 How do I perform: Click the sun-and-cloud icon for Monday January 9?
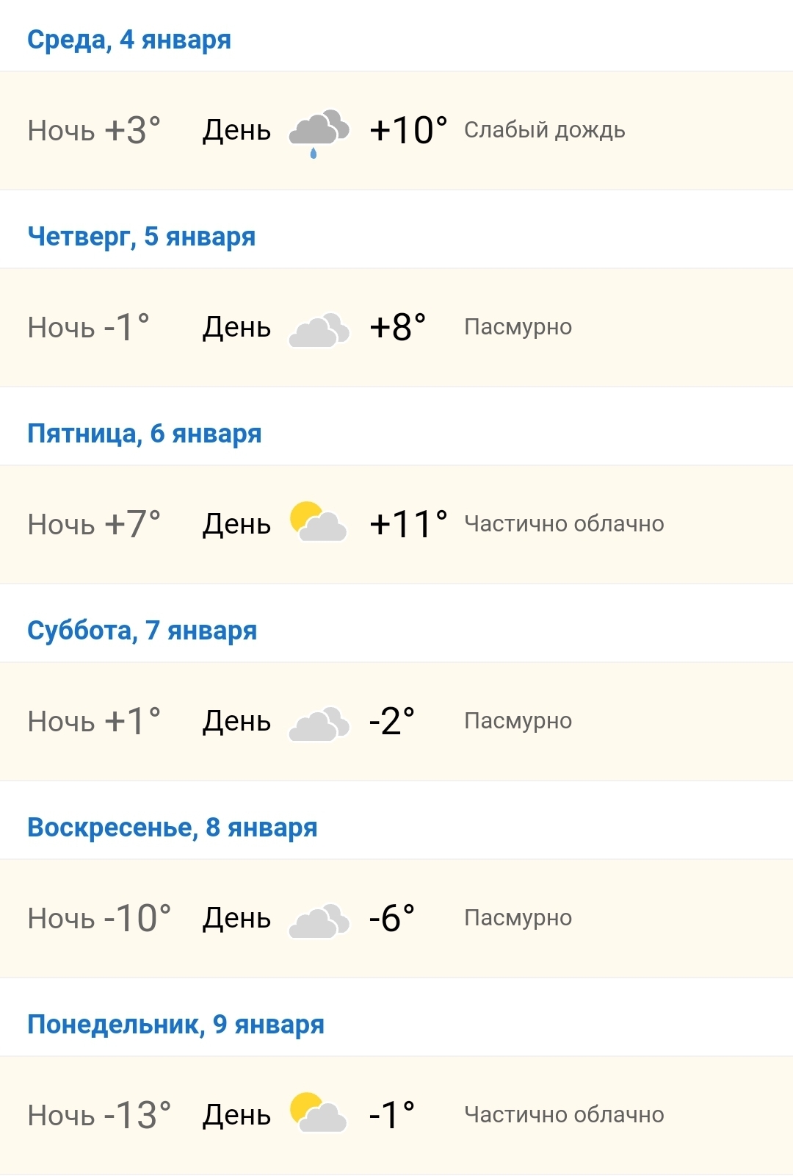click(319, 1116)
